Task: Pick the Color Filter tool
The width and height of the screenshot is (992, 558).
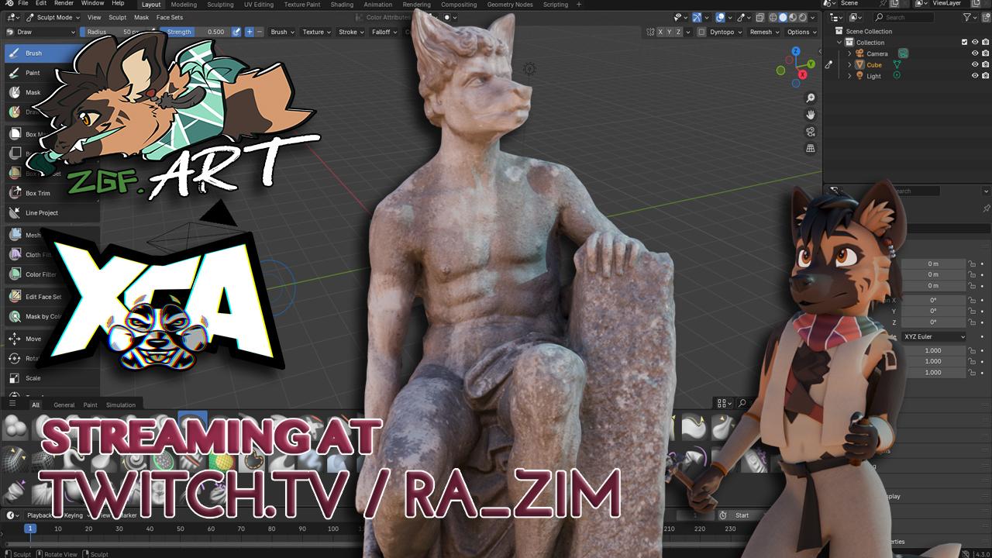Action: 52,274
